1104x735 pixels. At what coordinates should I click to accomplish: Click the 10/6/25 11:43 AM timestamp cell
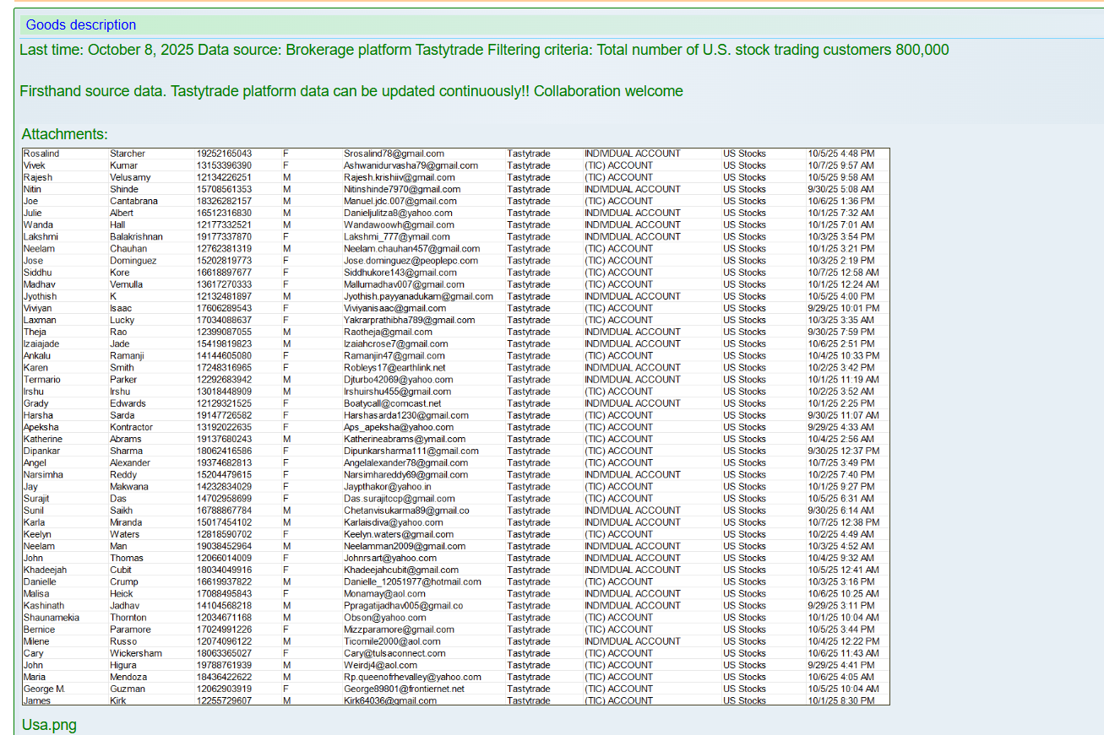click(843, 653)
